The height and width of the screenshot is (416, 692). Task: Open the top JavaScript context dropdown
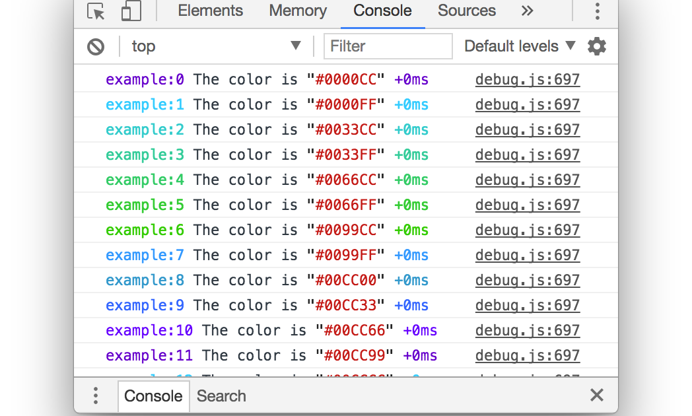click(216, 46)
